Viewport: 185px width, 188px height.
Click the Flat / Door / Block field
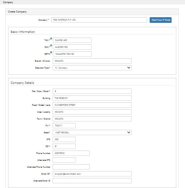(92, 91)
